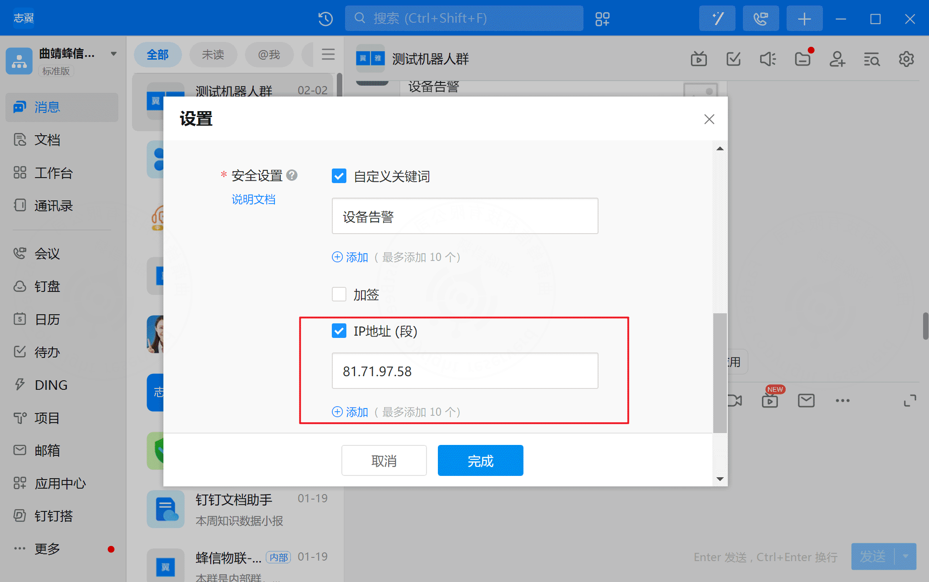Open the NEW video playback icon in chat toolbar

coord(770,401)
